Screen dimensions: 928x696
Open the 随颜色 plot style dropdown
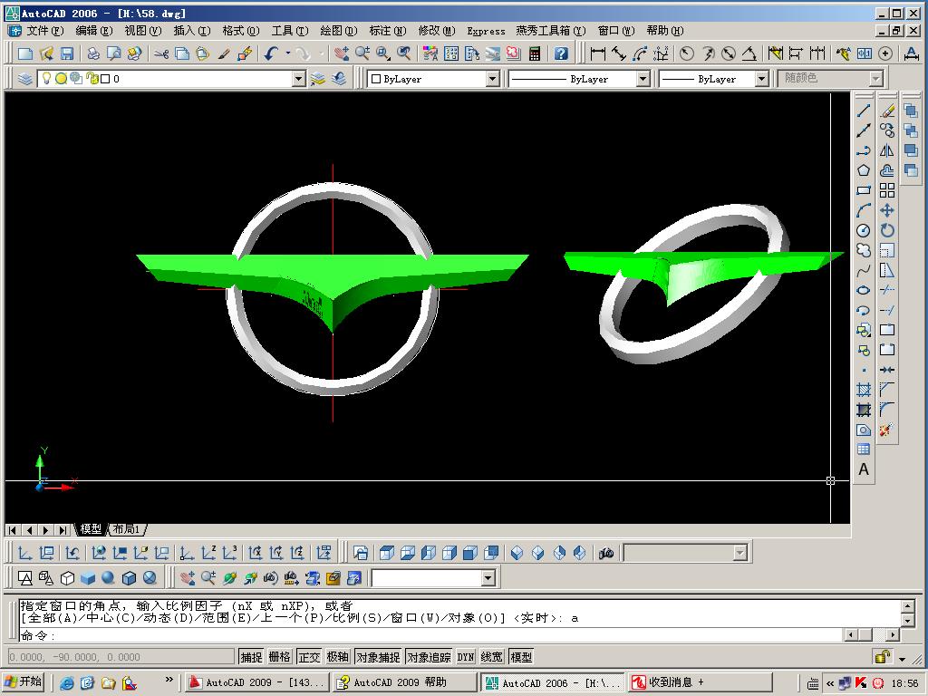click(x=876, y=79)
